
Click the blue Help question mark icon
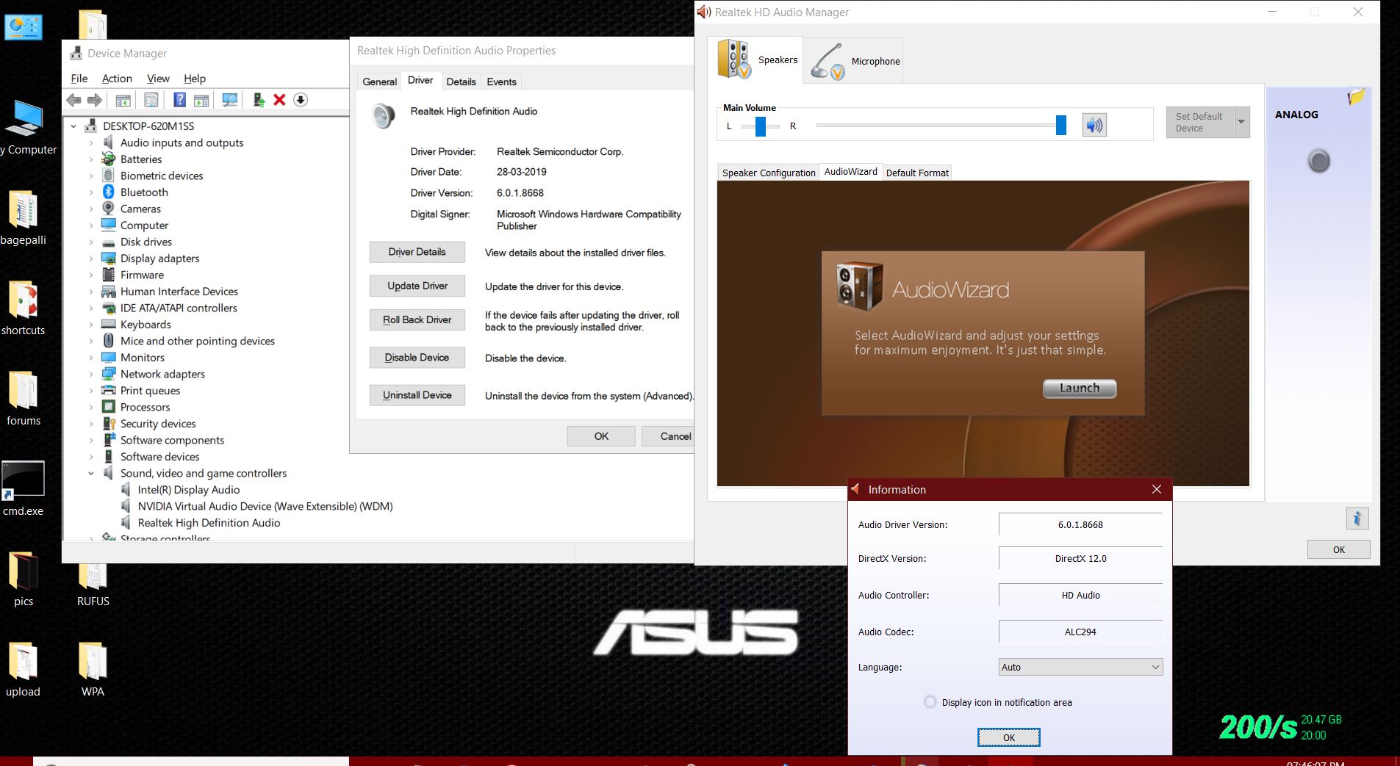point(179,100)
